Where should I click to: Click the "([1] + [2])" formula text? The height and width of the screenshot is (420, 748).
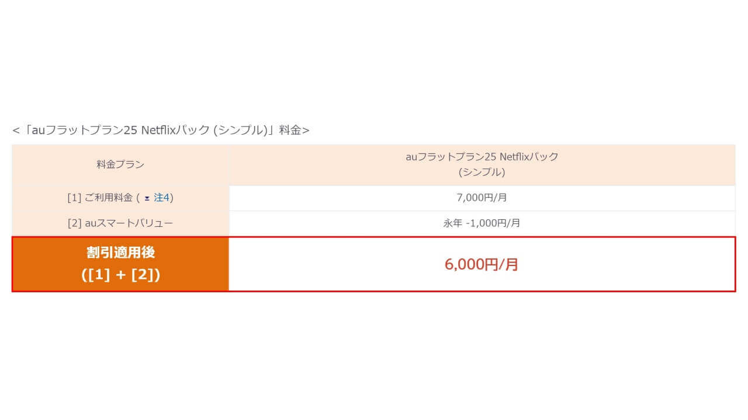(x=120, y=275)
